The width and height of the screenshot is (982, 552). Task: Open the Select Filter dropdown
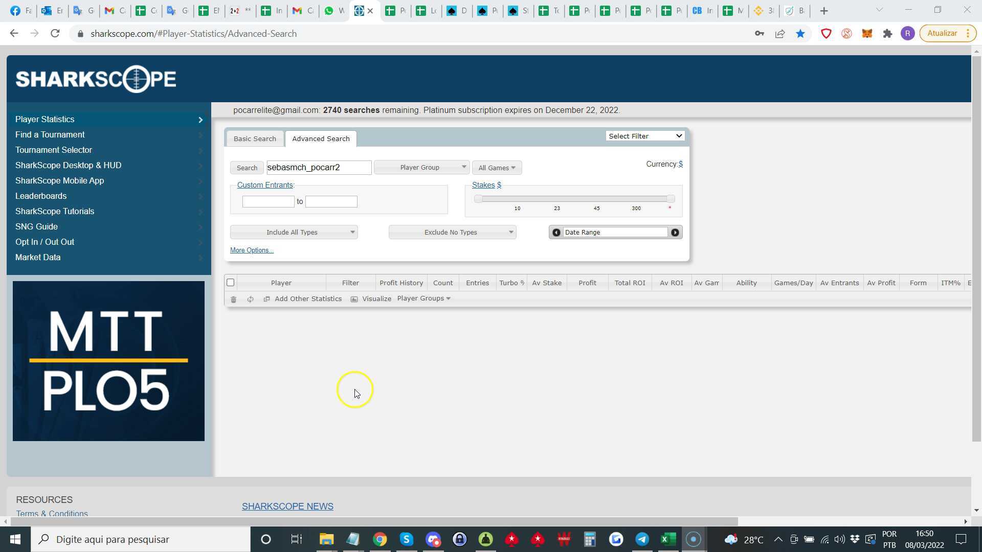tap(644, 135)
